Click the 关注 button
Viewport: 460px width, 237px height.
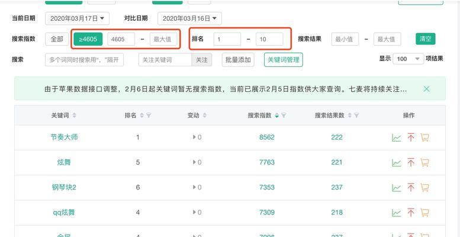coord(201,60)
